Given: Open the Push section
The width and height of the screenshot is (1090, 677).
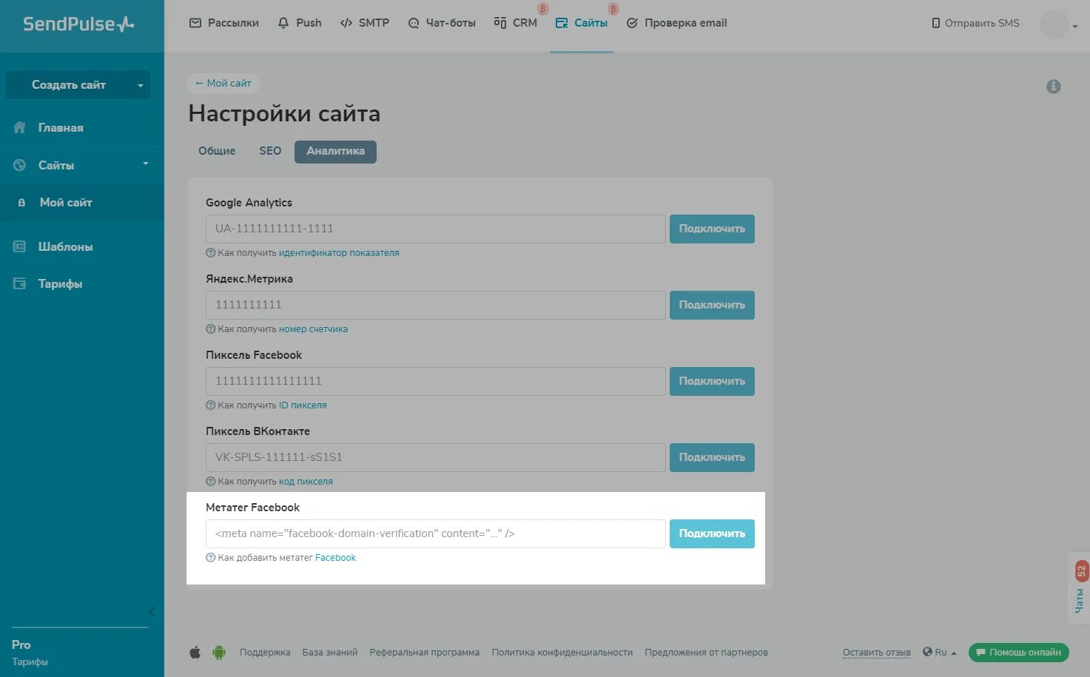Looking at the screenshot, I should 300,23.
